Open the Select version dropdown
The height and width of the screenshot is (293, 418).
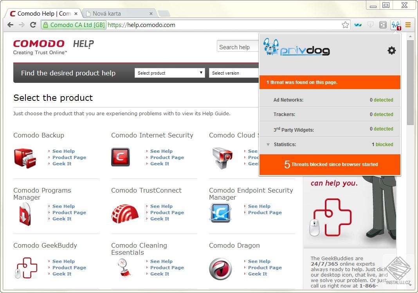tap(234, 73)
